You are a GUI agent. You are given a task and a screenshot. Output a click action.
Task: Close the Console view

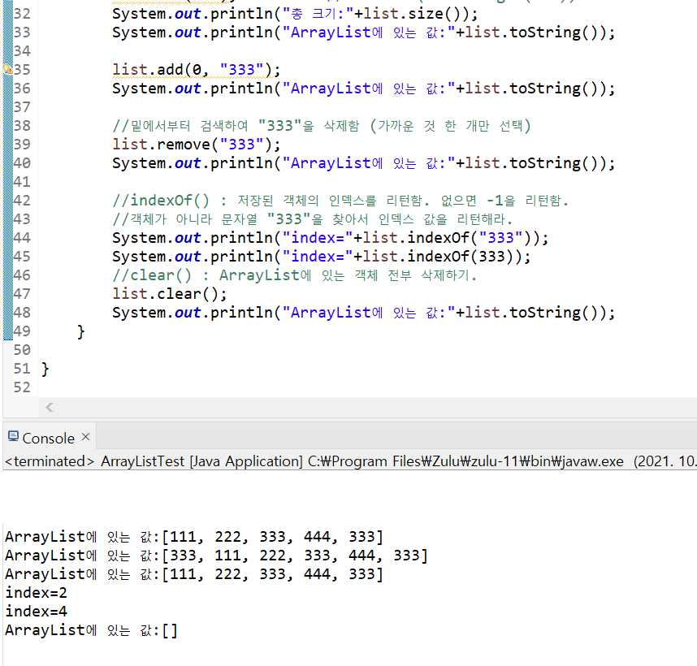pos(86,437)
